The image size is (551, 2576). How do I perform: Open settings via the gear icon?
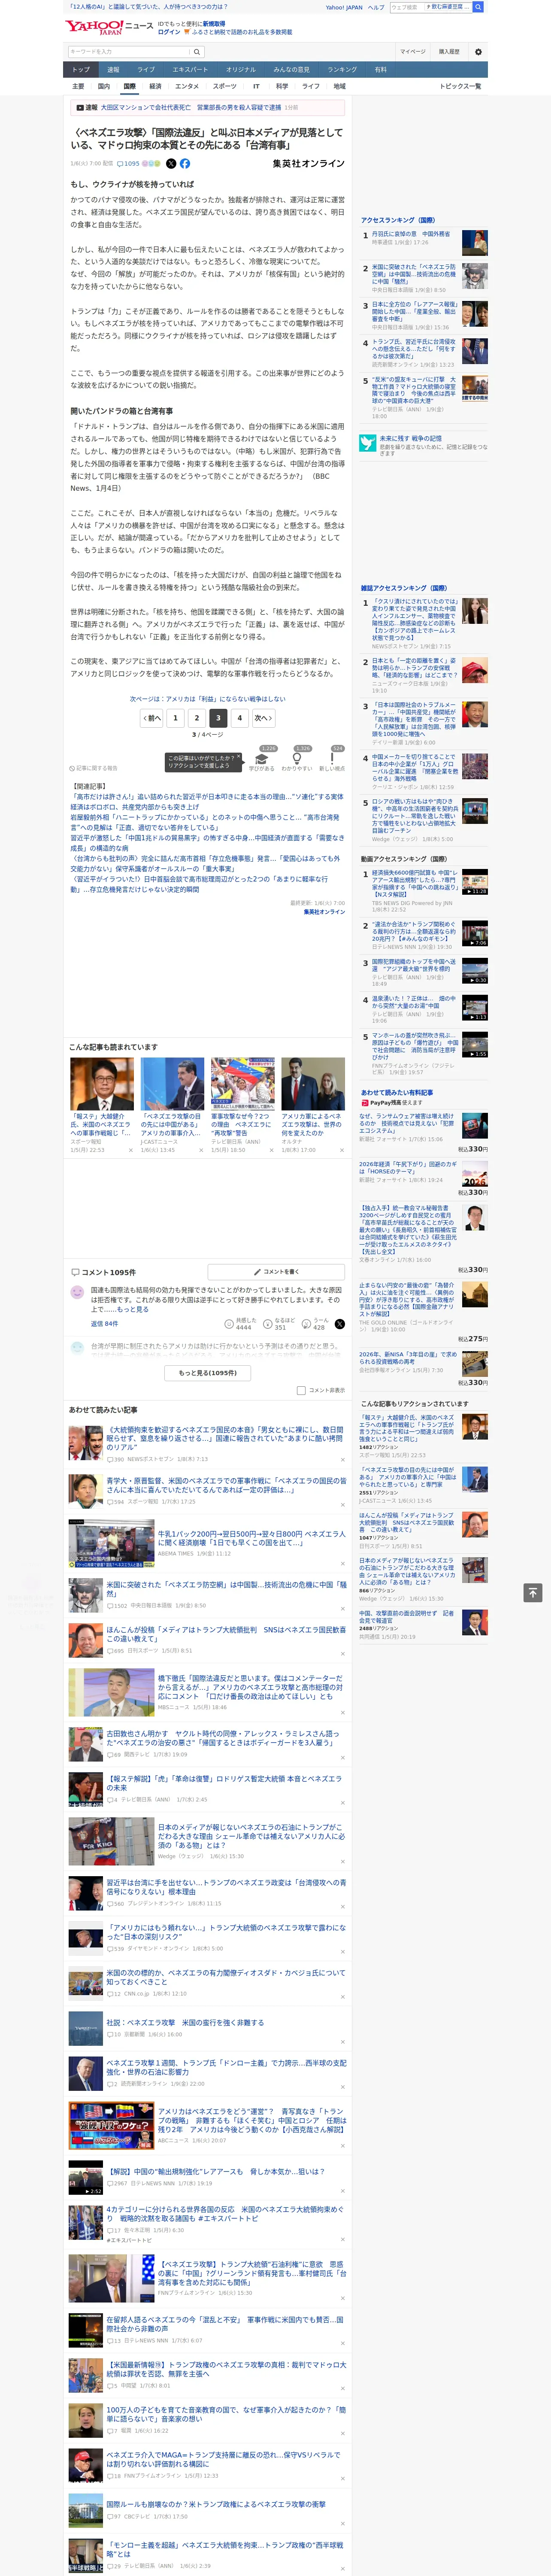pos(478,52)
